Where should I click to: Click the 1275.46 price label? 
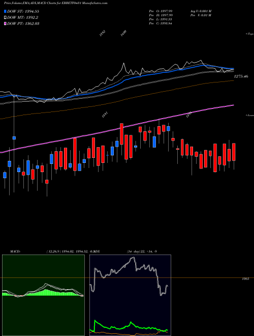pos(241,76)
